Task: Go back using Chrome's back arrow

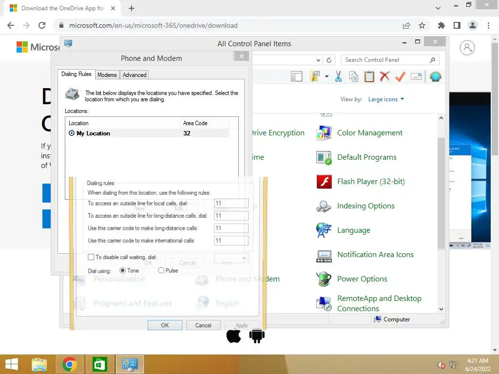Action: [x=11, y=25]
